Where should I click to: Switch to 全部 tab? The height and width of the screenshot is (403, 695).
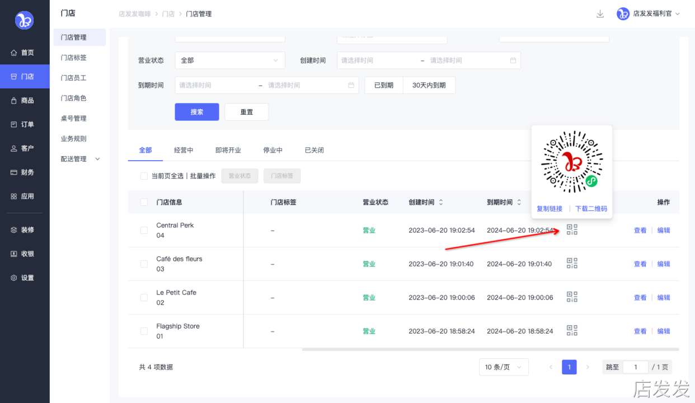tap(145, 150)
